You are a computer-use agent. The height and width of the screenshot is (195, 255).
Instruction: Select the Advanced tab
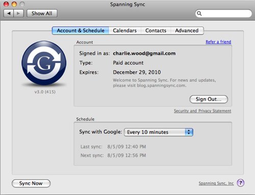187,30
